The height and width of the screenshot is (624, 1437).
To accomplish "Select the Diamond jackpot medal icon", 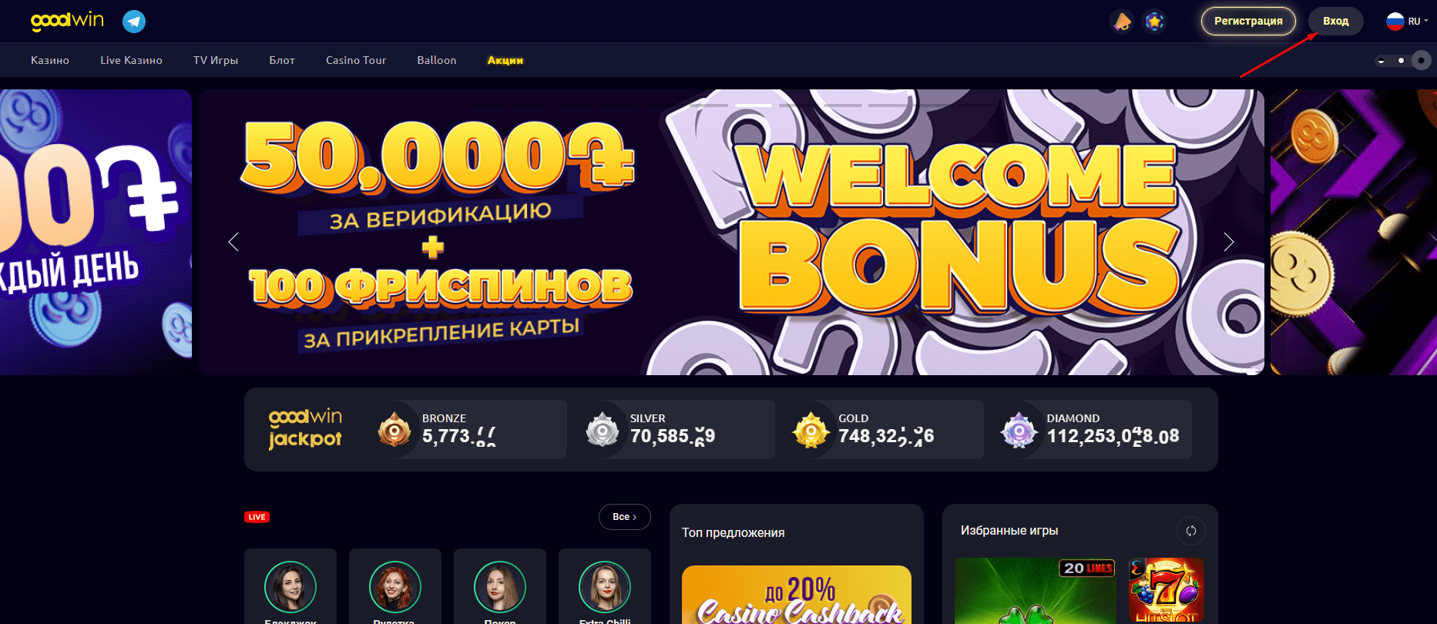I will pyautogui.click(x=1019, y=430).
